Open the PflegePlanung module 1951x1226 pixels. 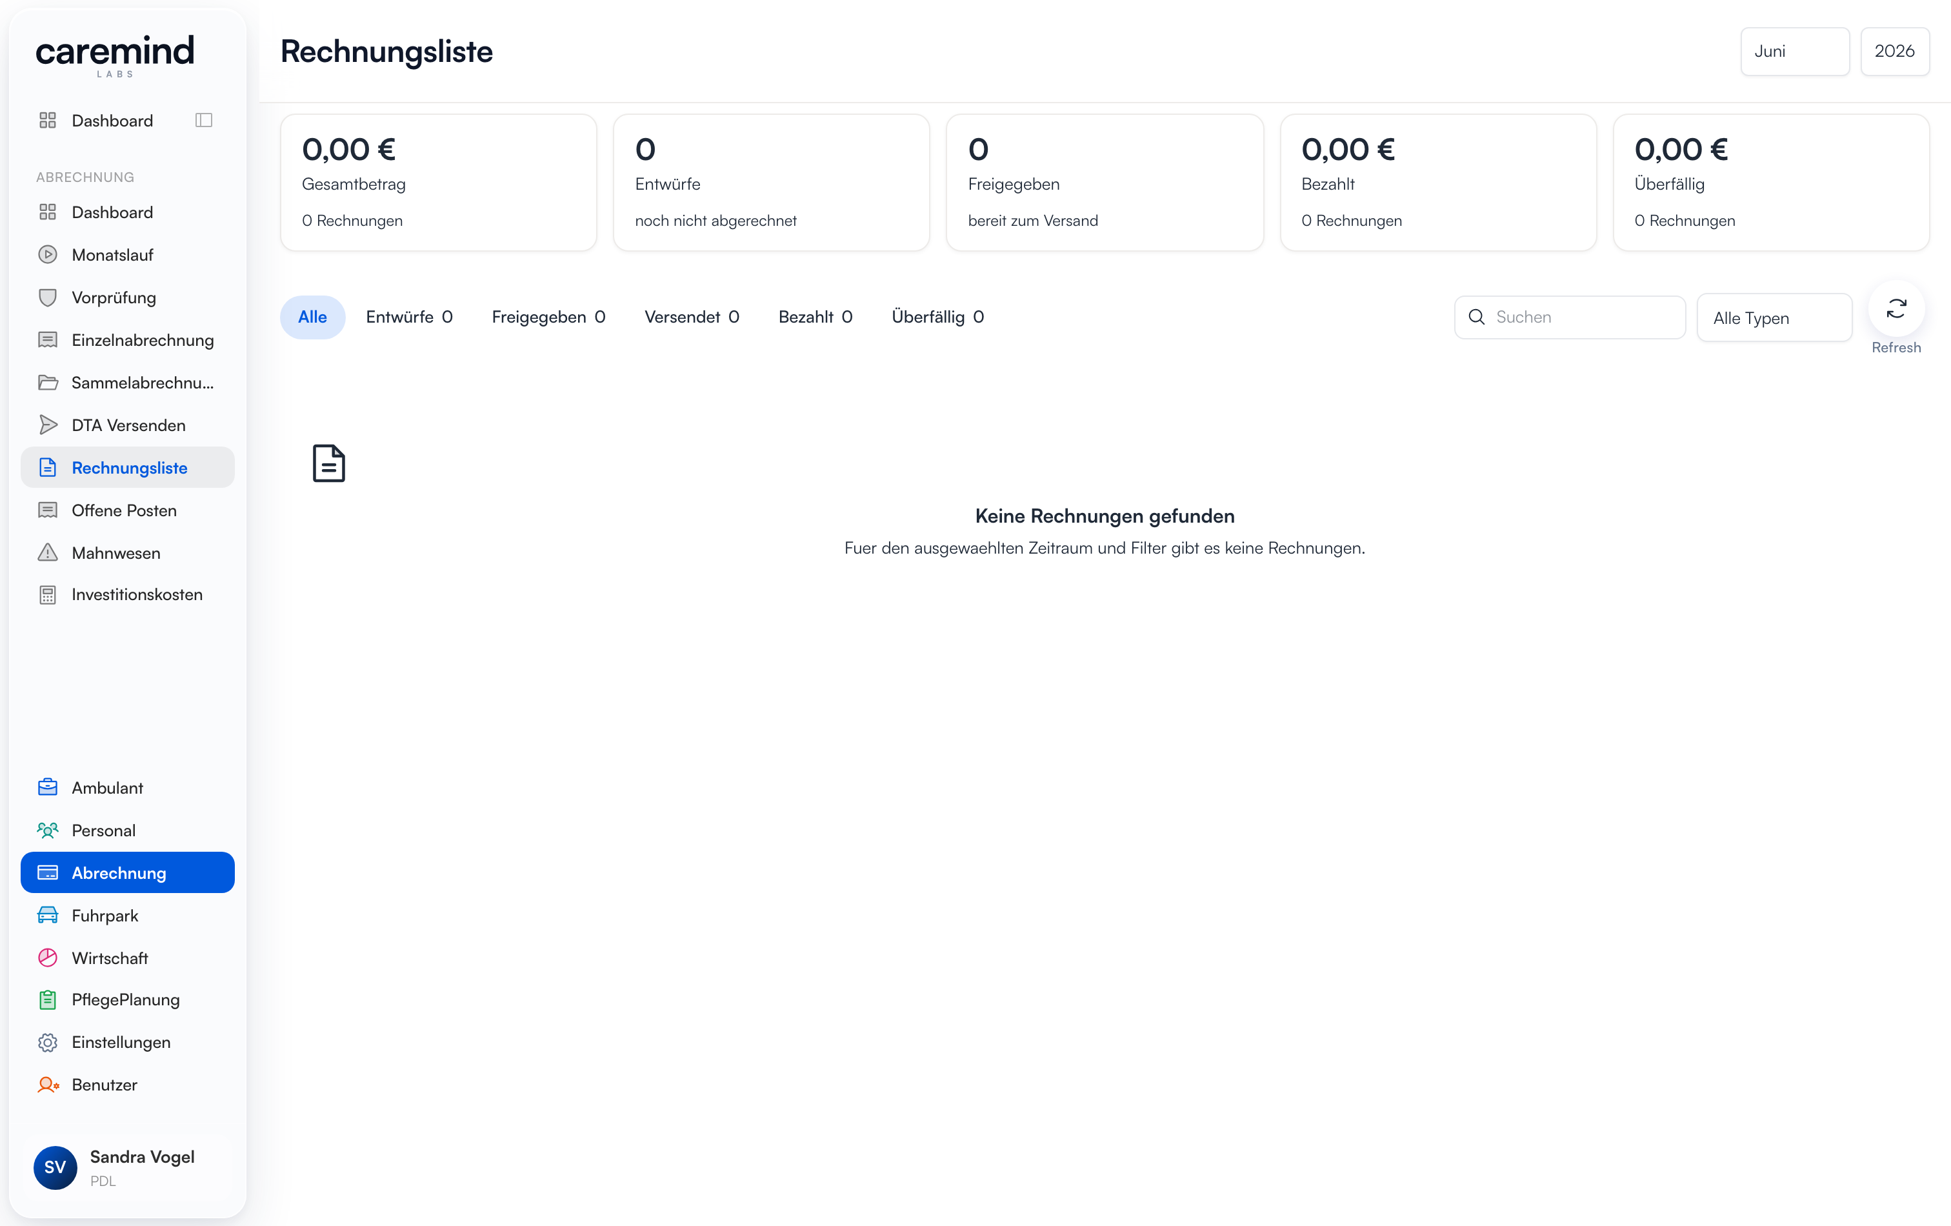pos(127,1000)
